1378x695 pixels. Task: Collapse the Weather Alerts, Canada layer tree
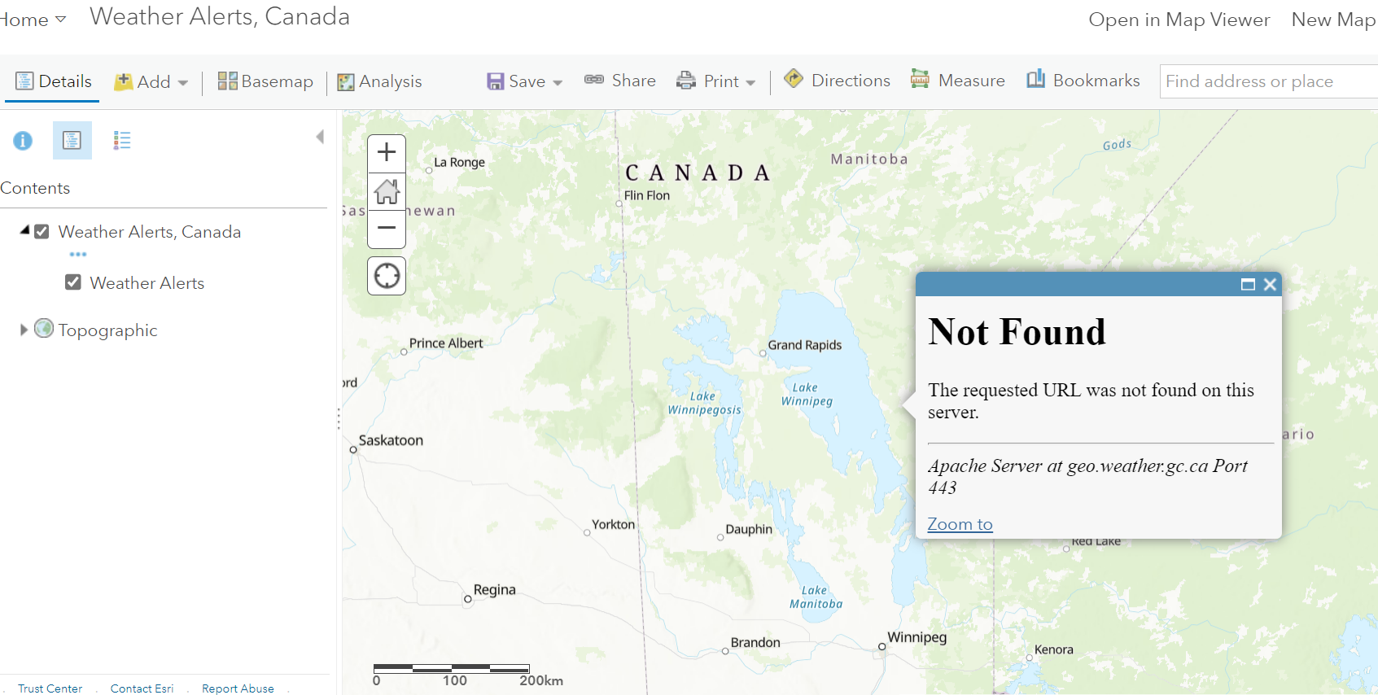pos(24,230)
